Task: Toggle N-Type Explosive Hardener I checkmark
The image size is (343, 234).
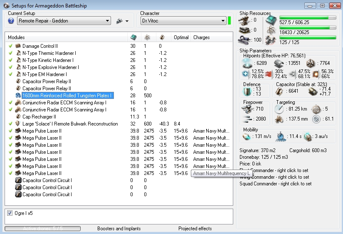Action: pyautogui.click(x=10, y=67)
